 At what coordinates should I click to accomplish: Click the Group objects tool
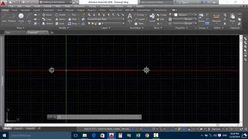pyautogui.click(x=201, y=18)
